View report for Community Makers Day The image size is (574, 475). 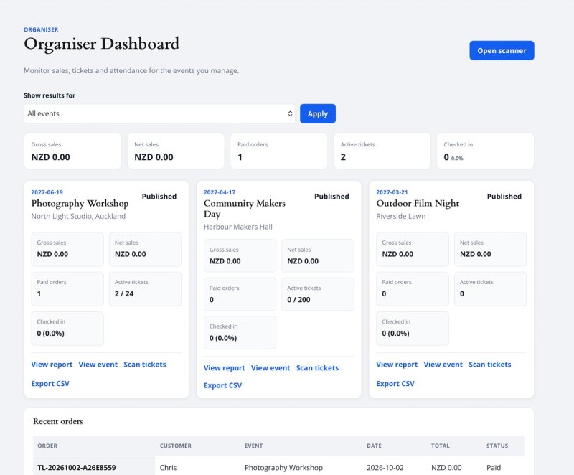pos(224,368)
